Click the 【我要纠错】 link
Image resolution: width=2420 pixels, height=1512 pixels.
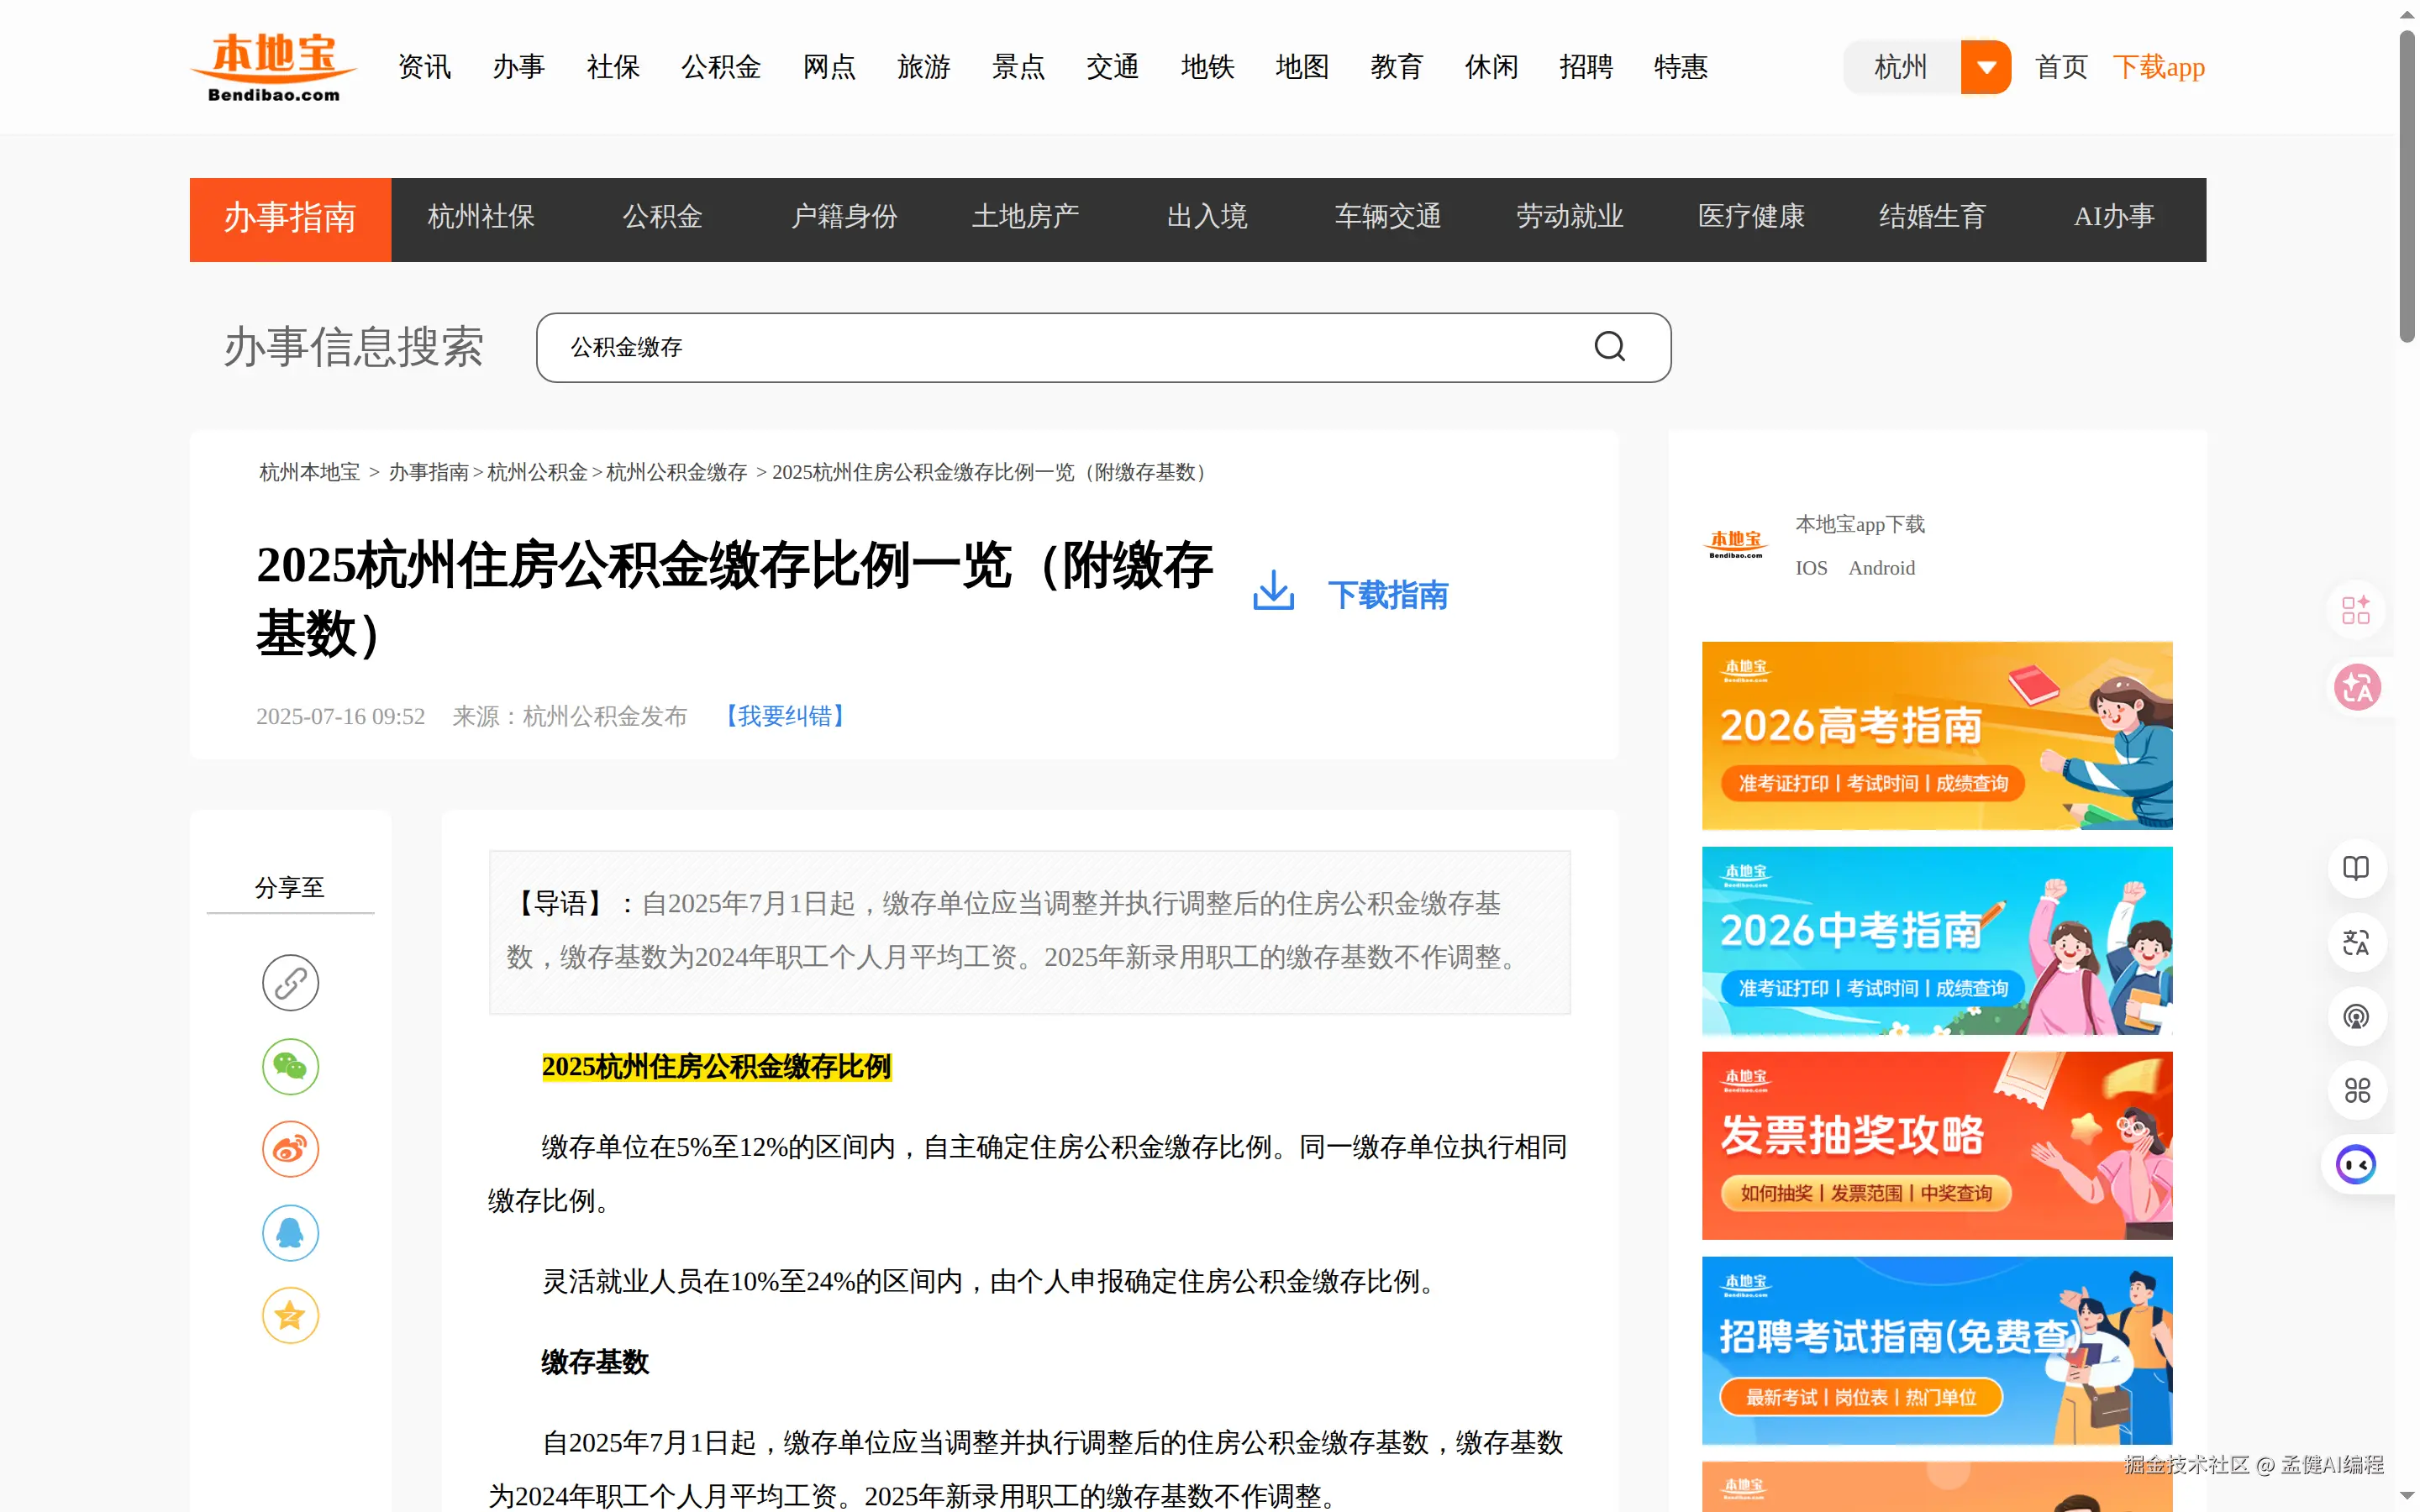pyautogui.click(x=785, y=716)
